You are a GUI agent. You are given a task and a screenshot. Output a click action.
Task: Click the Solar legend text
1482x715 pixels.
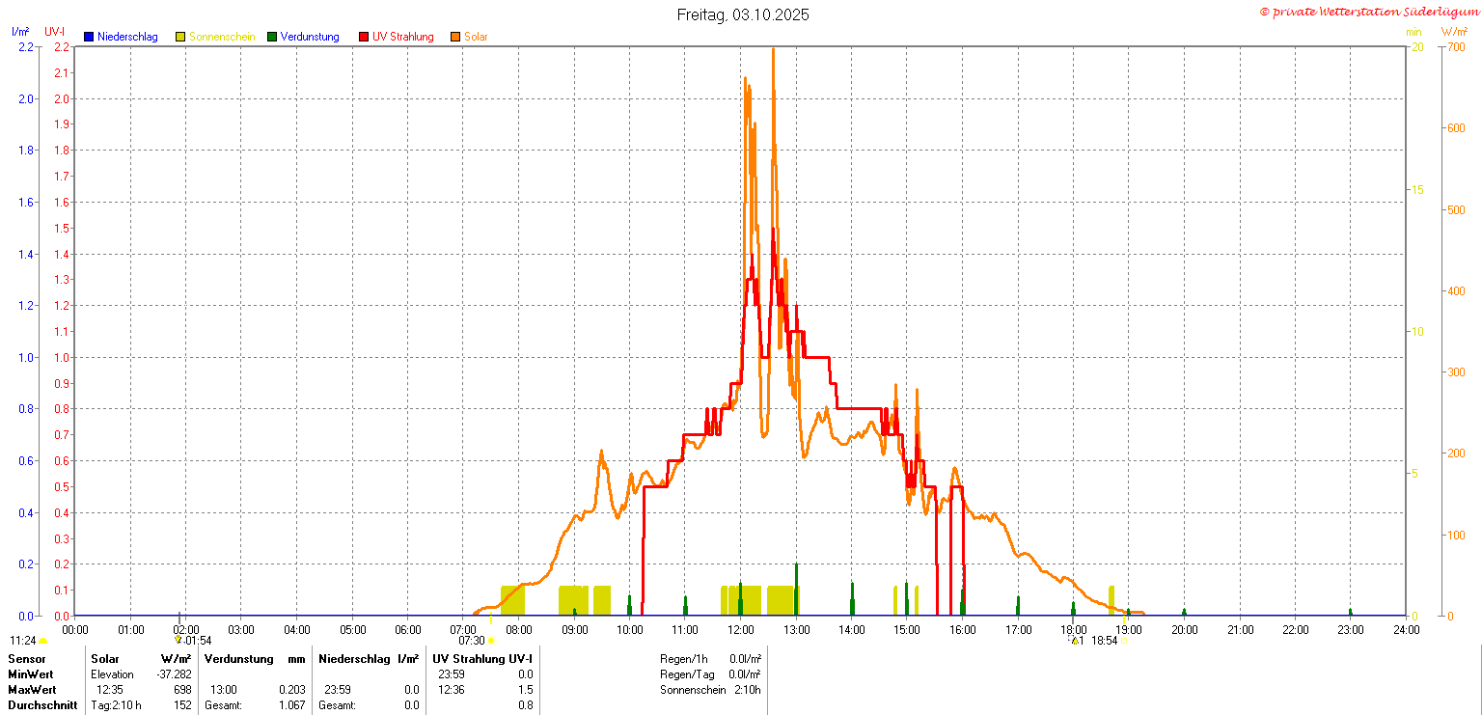[476, 37]
